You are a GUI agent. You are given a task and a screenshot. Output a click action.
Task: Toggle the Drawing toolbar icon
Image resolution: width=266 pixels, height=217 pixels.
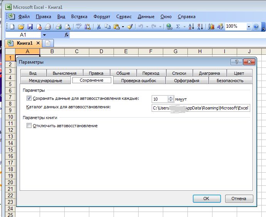click(x=220, y=27)
